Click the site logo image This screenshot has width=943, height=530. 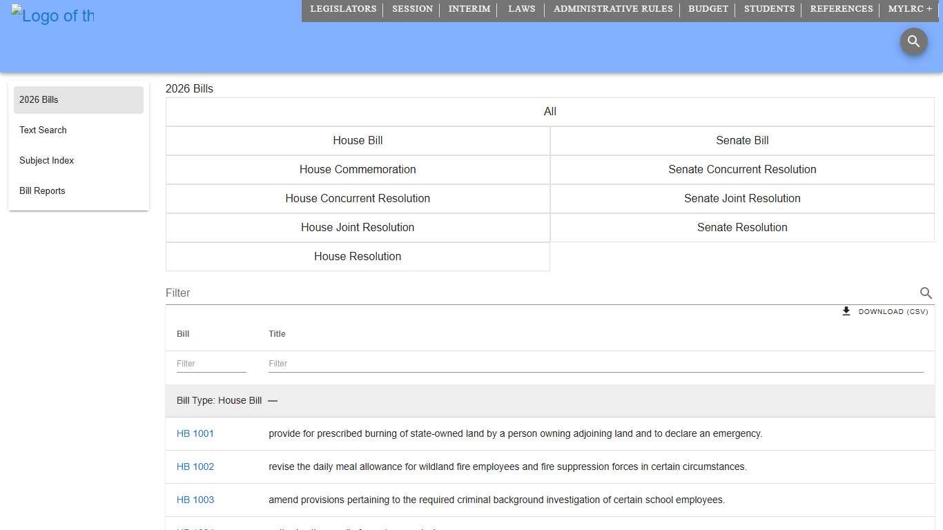tap(52, 16)
